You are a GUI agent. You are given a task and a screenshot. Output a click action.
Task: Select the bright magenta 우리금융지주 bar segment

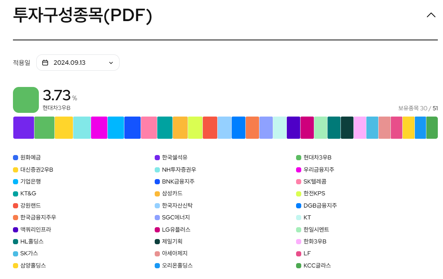[x=99, y=128]
